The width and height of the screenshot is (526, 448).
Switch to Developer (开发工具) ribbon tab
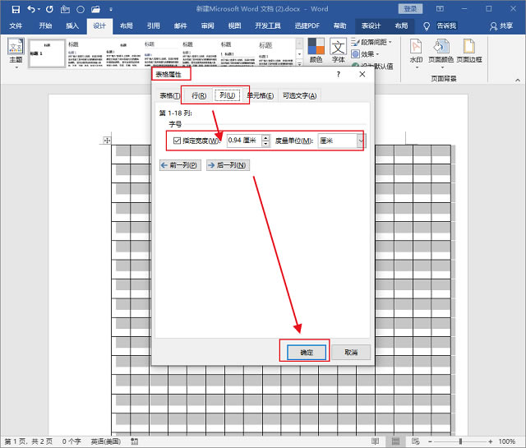[268, 25]
